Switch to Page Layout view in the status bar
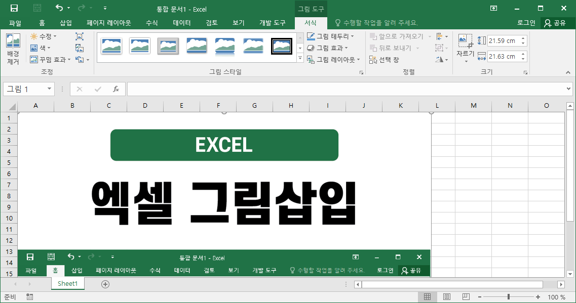 pyautogui.click(x=447, y=297)
